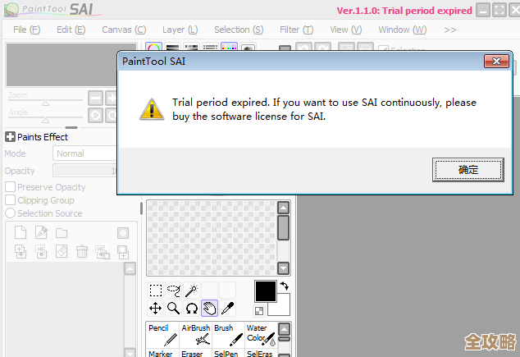
Task: Click the 确定 button in dialog
Action: [x=468, y=170]
